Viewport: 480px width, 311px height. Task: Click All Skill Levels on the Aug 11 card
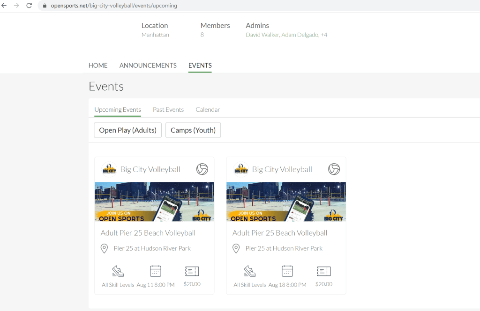(118, 285)
